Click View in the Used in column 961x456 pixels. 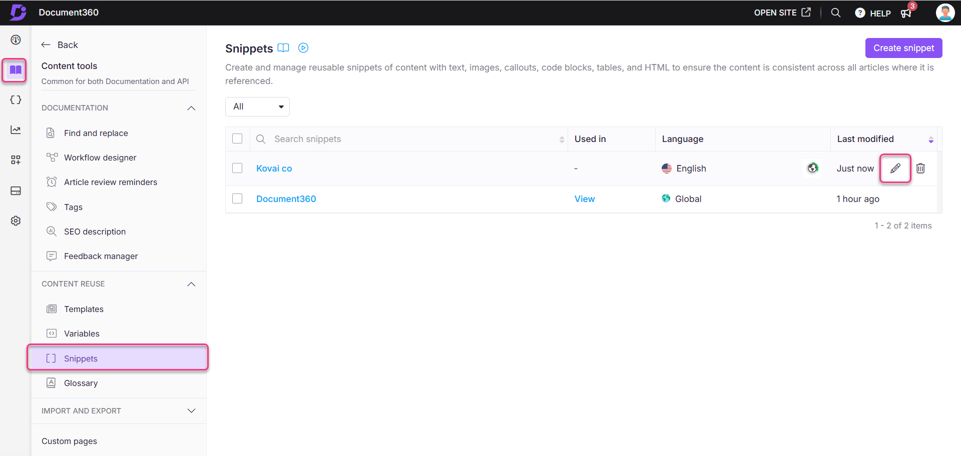tap(585, 199)
